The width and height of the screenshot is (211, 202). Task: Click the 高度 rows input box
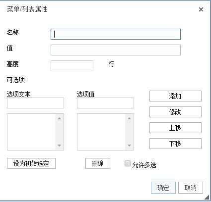72,66
